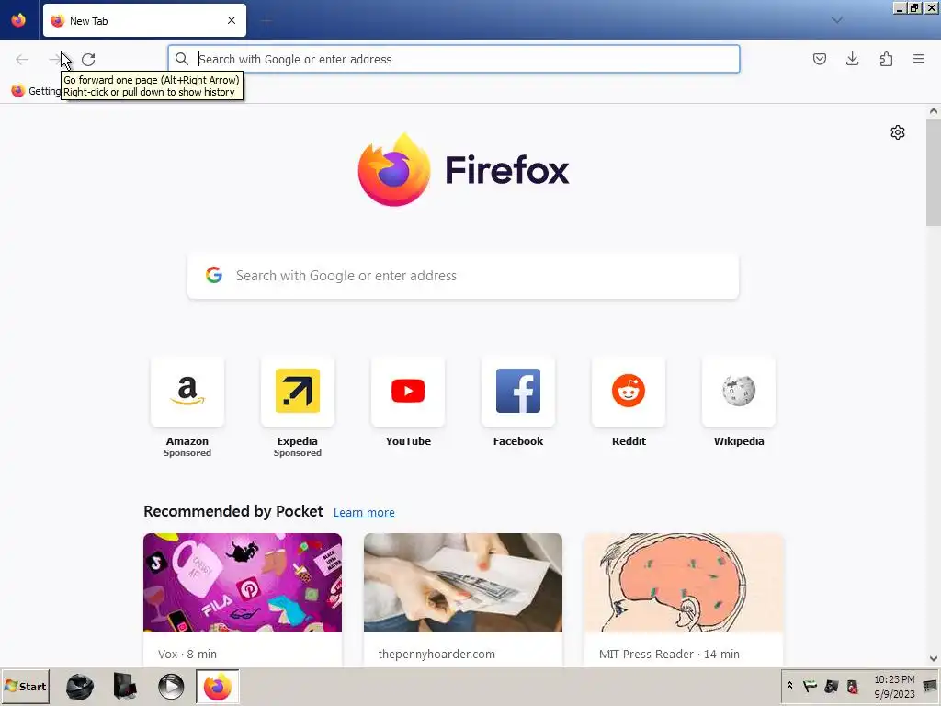Image resolution: width=941 pixels, height=706 pixels.
Task: Open the thepennyhoarder.com article thumbnail
Action: click(463, 582)
